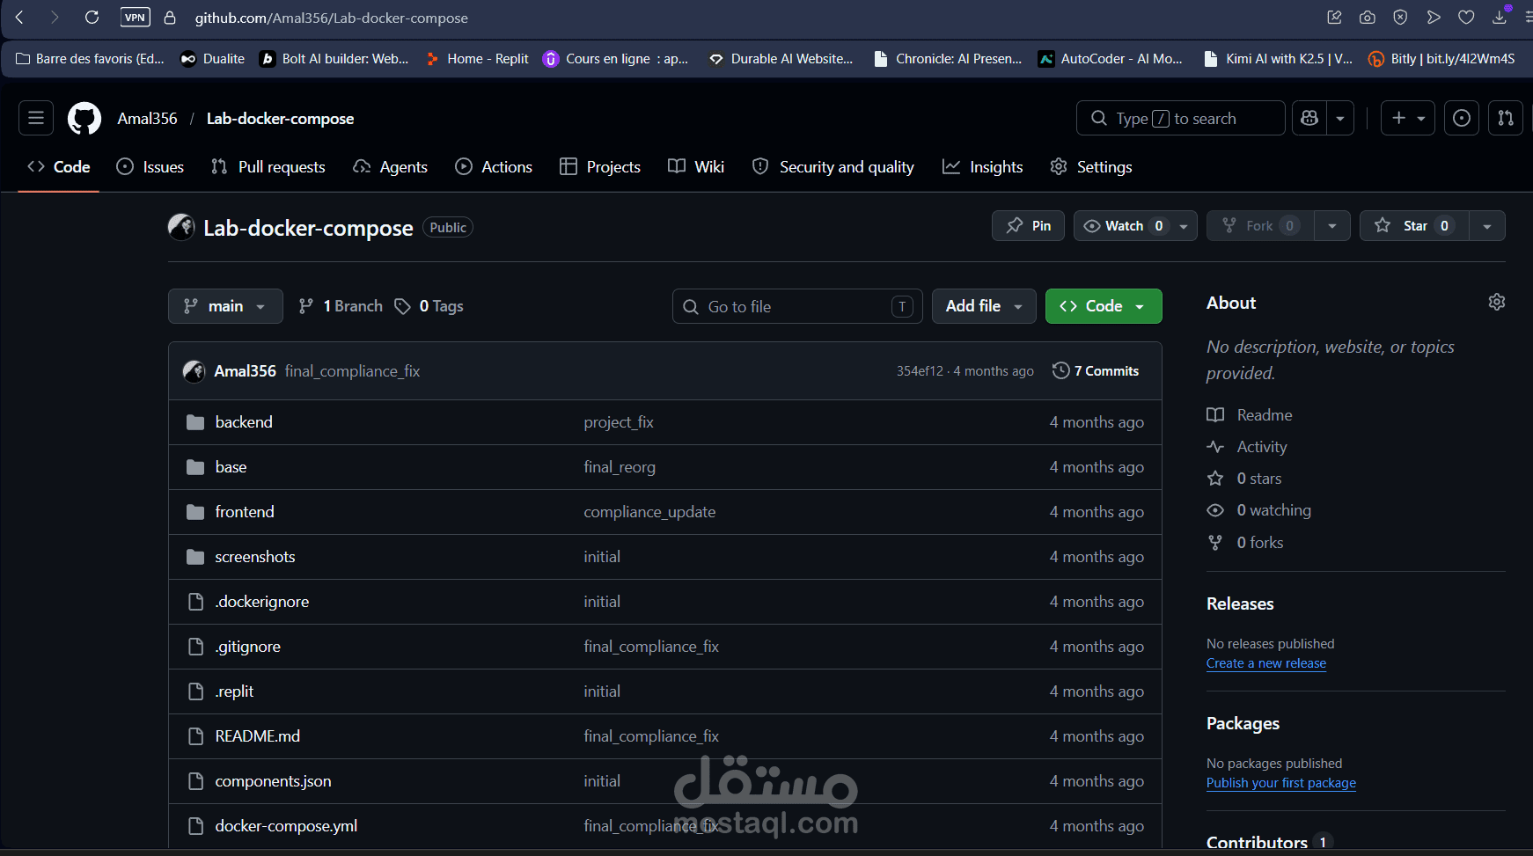This screenshot has width=1533, height=856.
Task: Open repository Settings tab
Action: click(x=1091, y=167)
